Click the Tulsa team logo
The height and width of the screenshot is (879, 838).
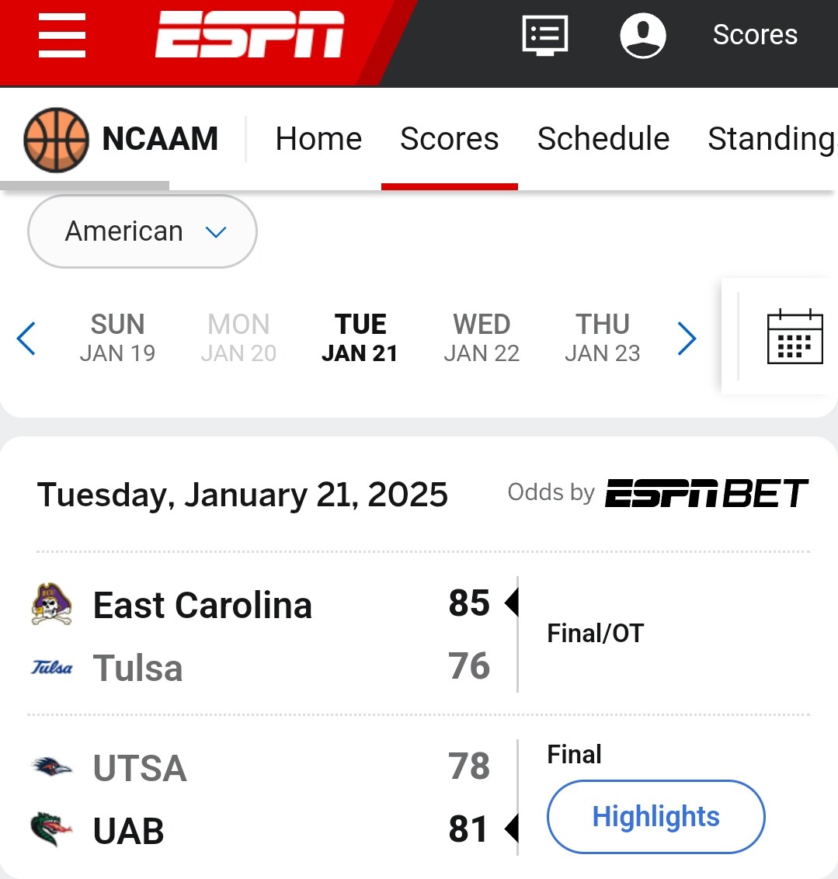pos(51,667)
